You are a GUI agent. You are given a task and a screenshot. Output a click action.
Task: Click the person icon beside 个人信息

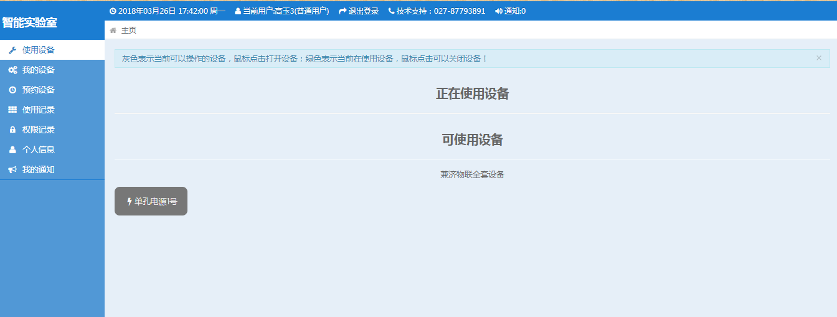coord(12,150)
